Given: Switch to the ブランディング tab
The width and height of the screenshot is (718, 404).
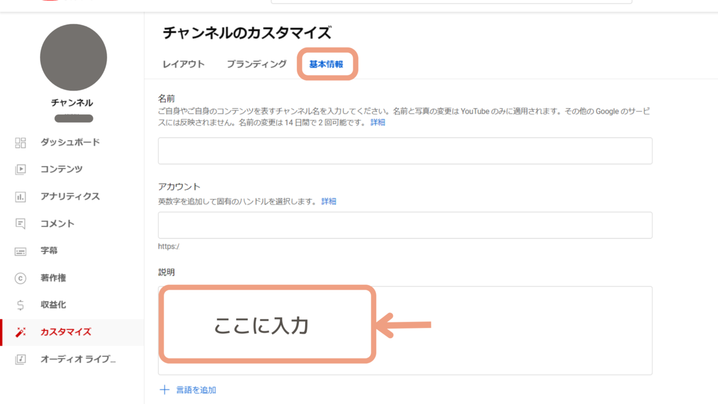Looking at the screenshot, I should point(257,64).
